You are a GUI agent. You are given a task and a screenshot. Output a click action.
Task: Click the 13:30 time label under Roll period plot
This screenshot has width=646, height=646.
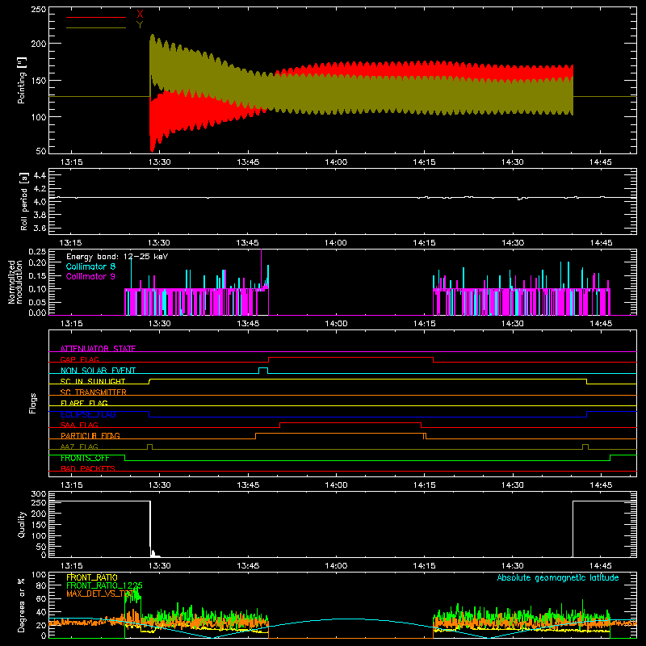[x=159, y=243]
